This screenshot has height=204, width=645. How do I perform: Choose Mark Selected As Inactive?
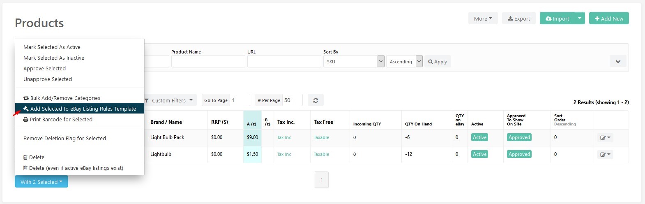coord(54,58)
